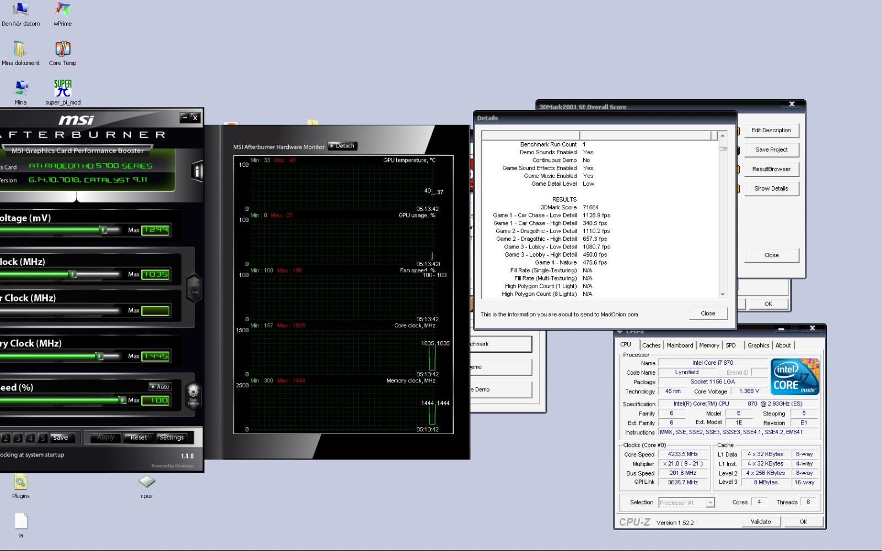Click the Core Clock max value 1035 field

tap(155, 274)
